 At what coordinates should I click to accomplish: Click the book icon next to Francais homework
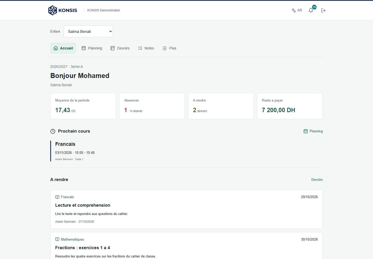click(x=57, y=197)
